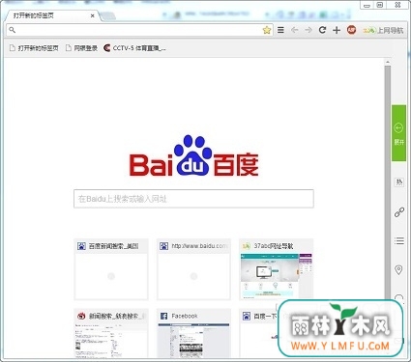The height and width of the screenshot is (362, 411).
Task: Click the red ABP extension icon
Action: point(351,30)
